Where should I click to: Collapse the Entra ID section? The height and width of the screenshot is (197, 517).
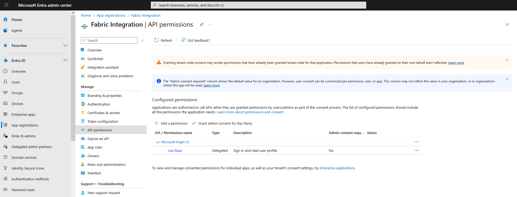[65, 61]
